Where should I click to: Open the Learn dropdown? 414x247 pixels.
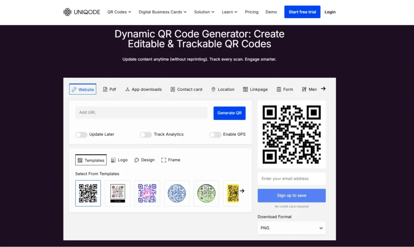tap(230, 12)
